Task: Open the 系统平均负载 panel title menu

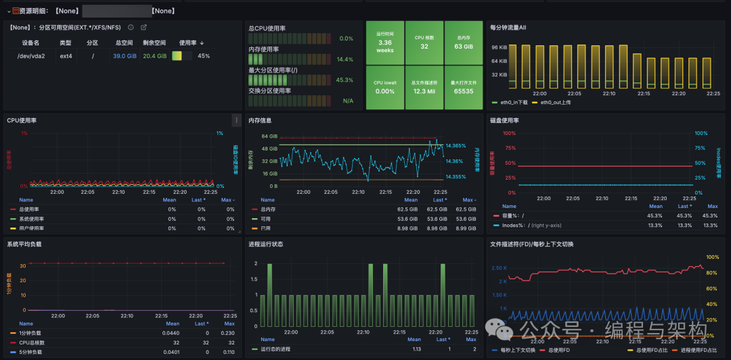Action: (24, 245)
